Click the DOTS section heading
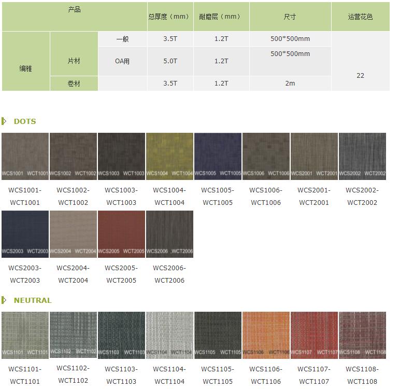Viewport: 399px width, 389px height. click(x=25, y=121)
